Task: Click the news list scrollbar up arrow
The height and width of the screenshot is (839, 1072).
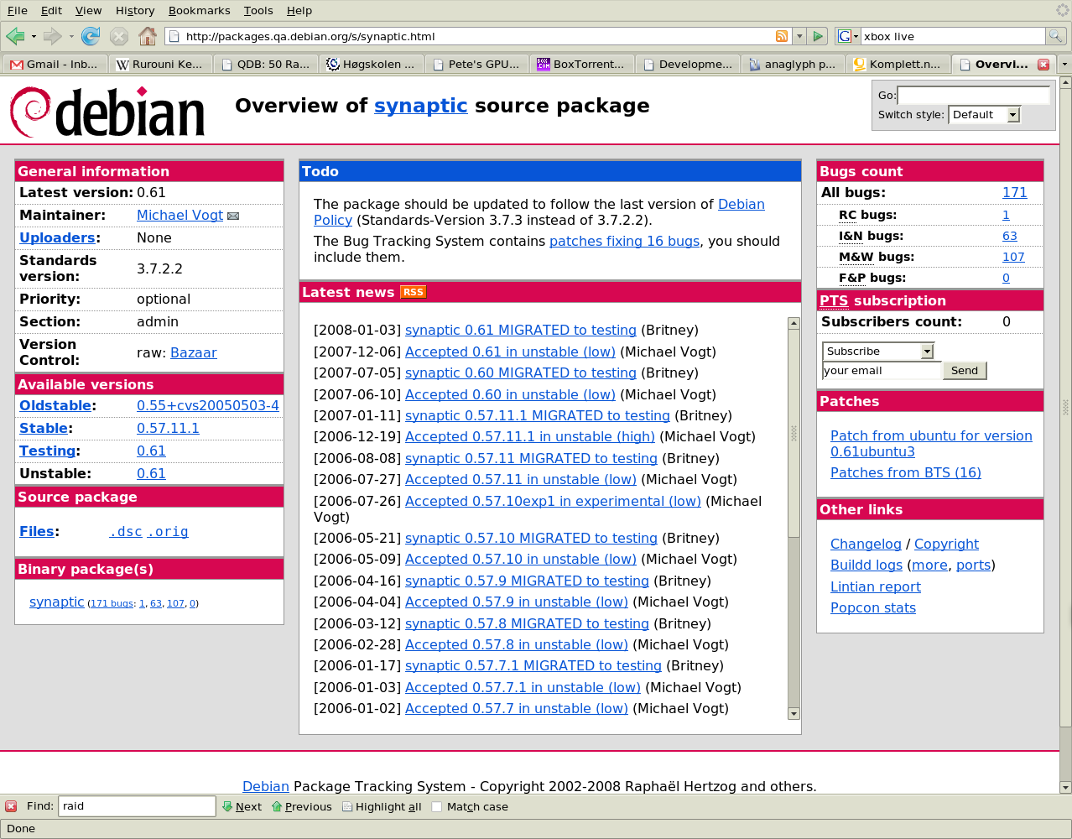Action: 794,323
